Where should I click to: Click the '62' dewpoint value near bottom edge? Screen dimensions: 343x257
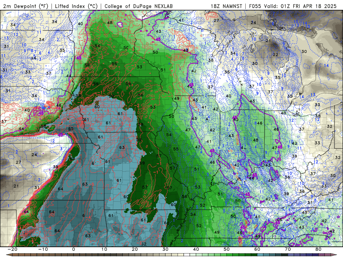click(144, 244)
